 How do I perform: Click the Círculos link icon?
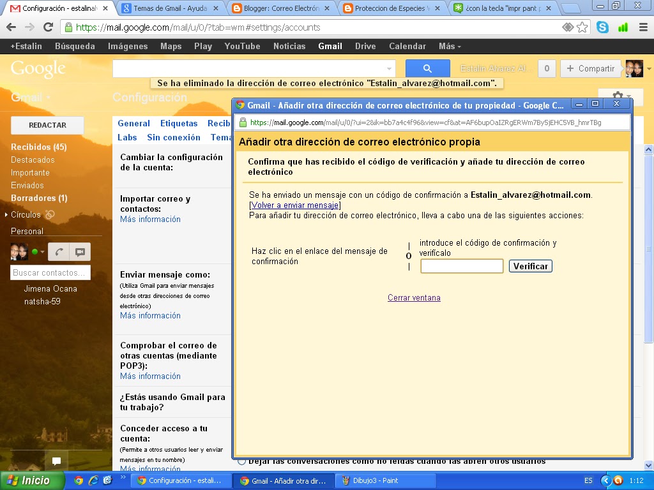tap(50, 214)
